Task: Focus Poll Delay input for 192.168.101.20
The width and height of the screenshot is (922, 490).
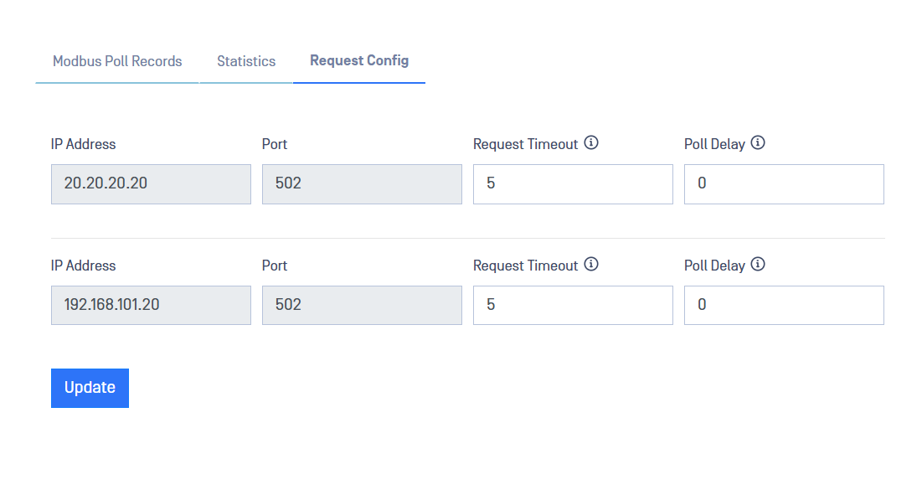Action: [x=784, y=305]
